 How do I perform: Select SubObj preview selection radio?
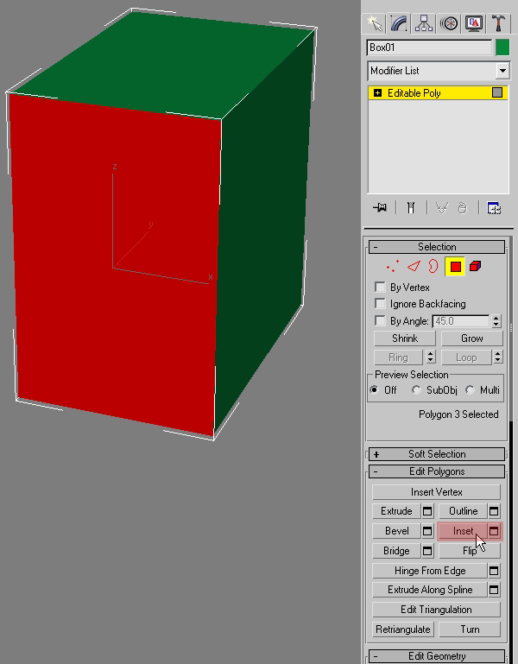click(417, 390)
